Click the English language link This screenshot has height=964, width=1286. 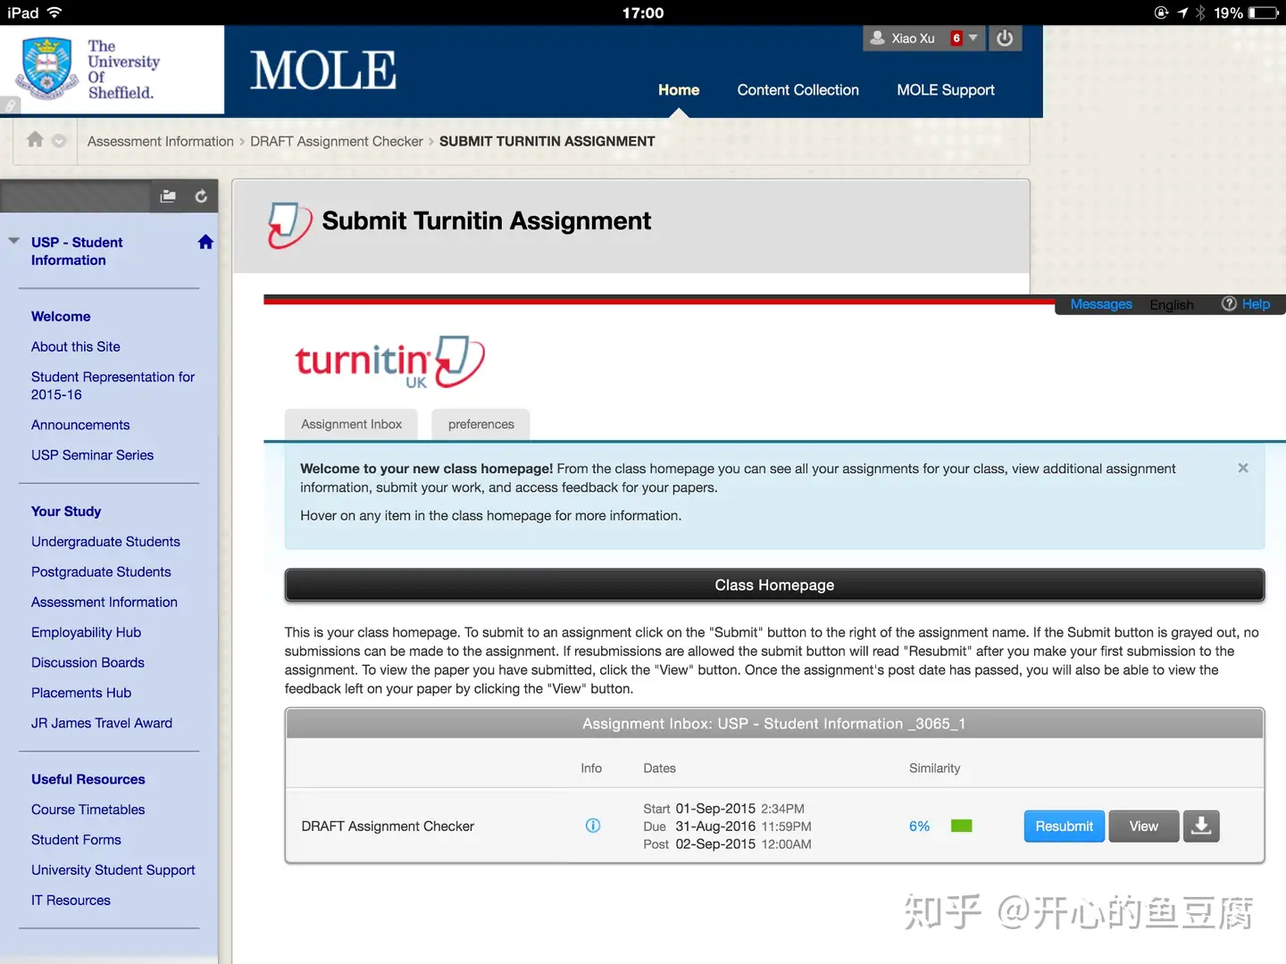click(x=1171, y=305)
